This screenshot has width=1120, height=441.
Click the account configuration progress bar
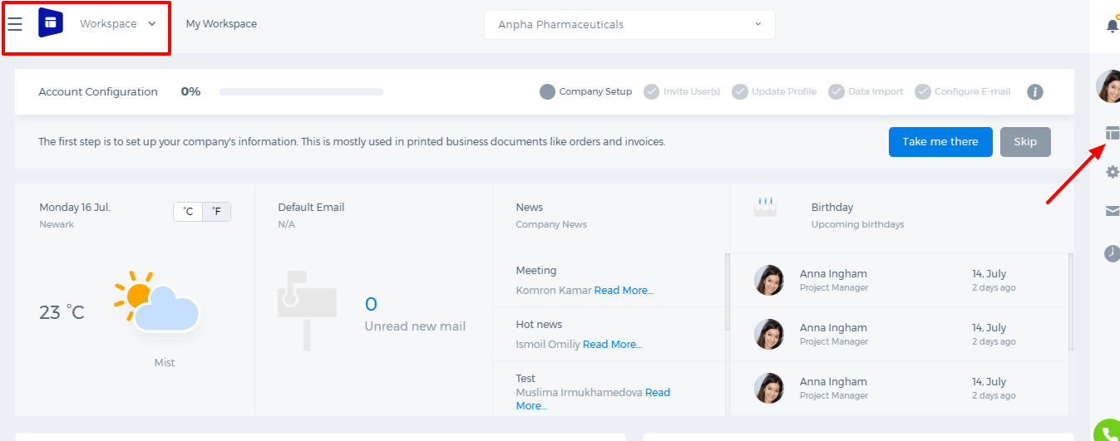(301, 91)
